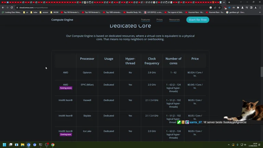
Task: Open File Explorer from the taskbar
Action: [23, 145]
